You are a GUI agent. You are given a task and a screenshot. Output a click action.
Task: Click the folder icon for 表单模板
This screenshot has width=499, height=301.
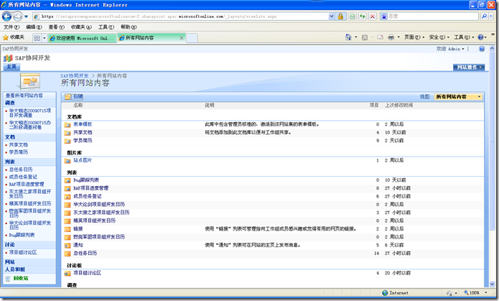(x=67, y=124)
